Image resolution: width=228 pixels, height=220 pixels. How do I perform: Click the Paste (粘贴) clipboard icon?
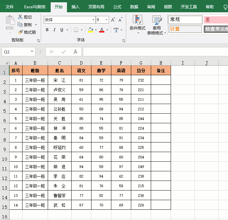(10, 20)
